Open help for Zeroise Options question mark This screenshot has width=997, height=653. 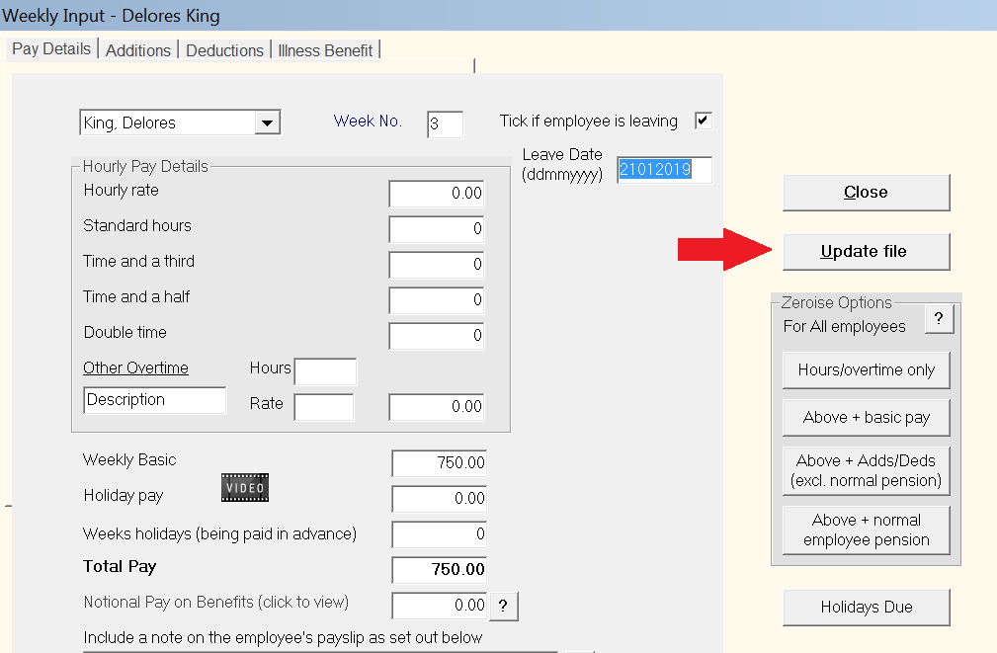tap(939, 319)
